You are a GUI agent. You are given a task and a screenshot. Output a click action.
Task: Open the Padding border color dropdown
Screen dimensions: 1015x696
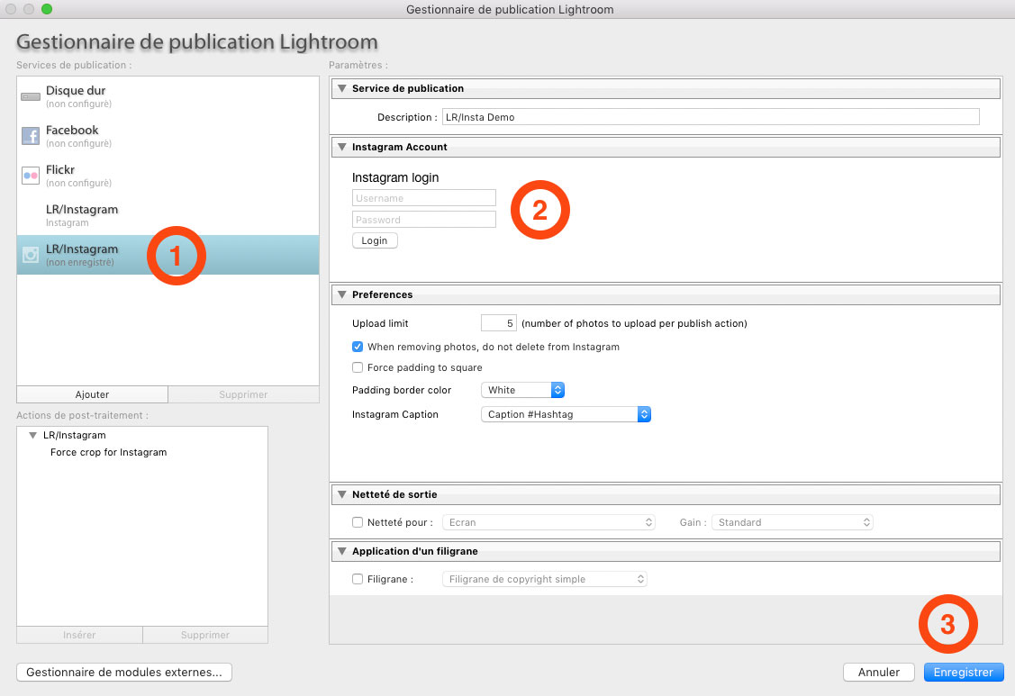[x=522, y=390]
